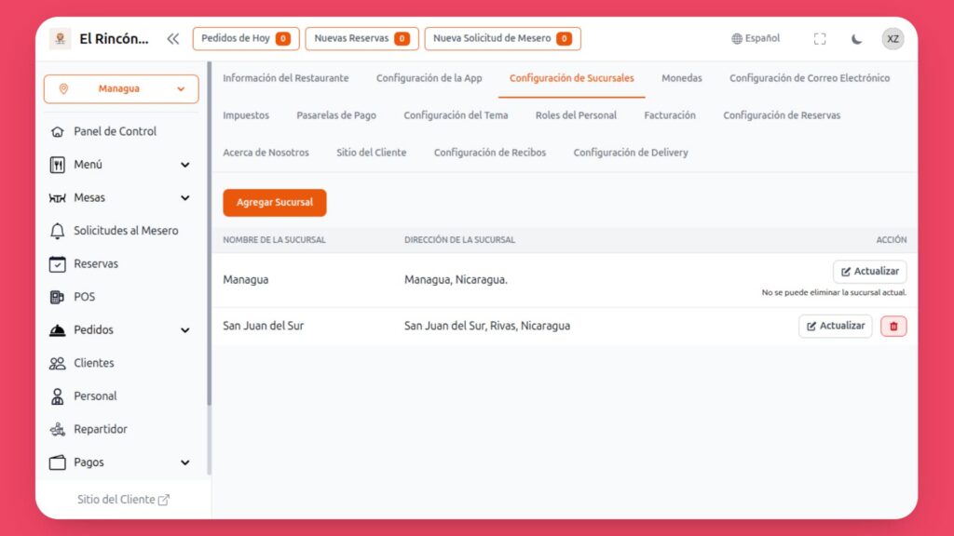
Task: Toggle dark mode with the moon icon
Action: click(x=857, y=39)
